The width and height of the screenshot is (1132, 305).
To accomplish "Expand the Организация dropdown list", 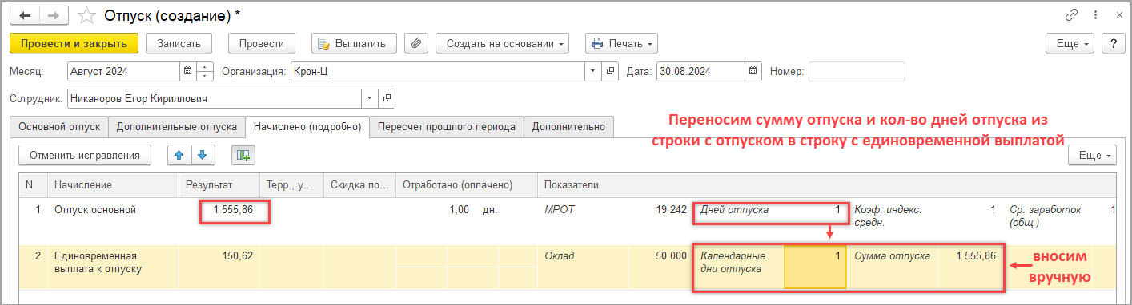I will [x=593, y=71].
